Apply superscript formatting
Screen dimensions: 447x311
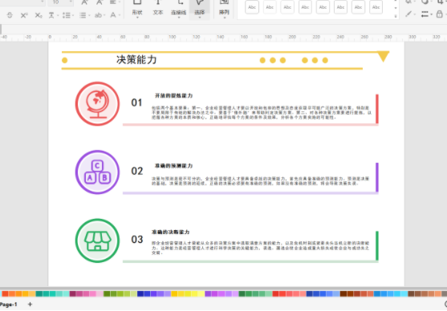coord(24,15)
